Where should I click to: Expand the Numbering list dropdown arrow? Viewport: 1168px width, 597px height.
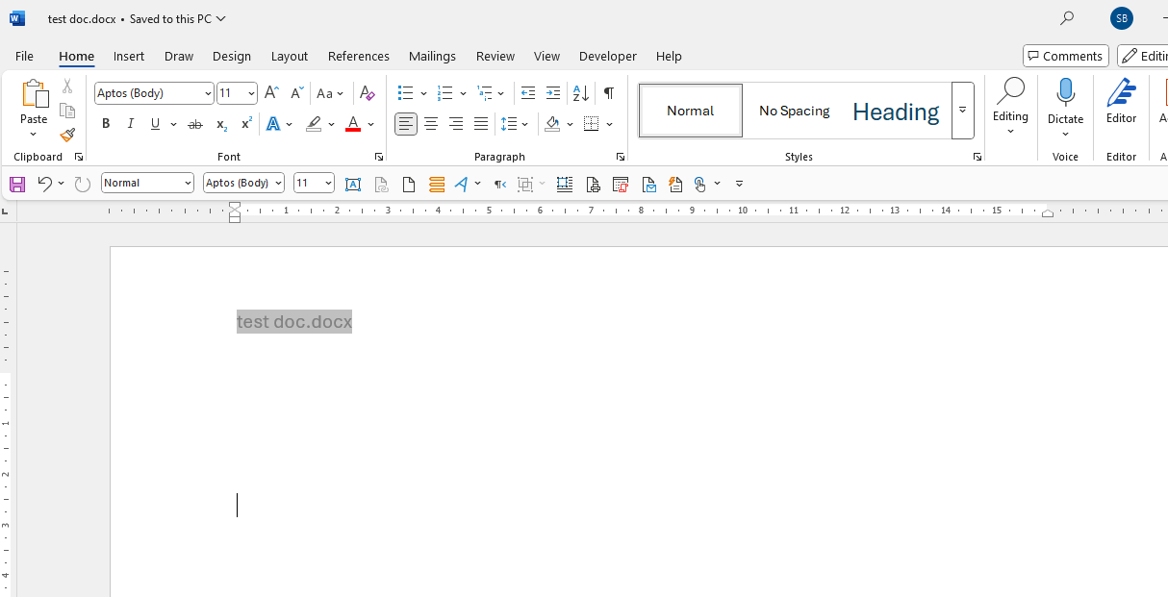[x=463, y=93]
